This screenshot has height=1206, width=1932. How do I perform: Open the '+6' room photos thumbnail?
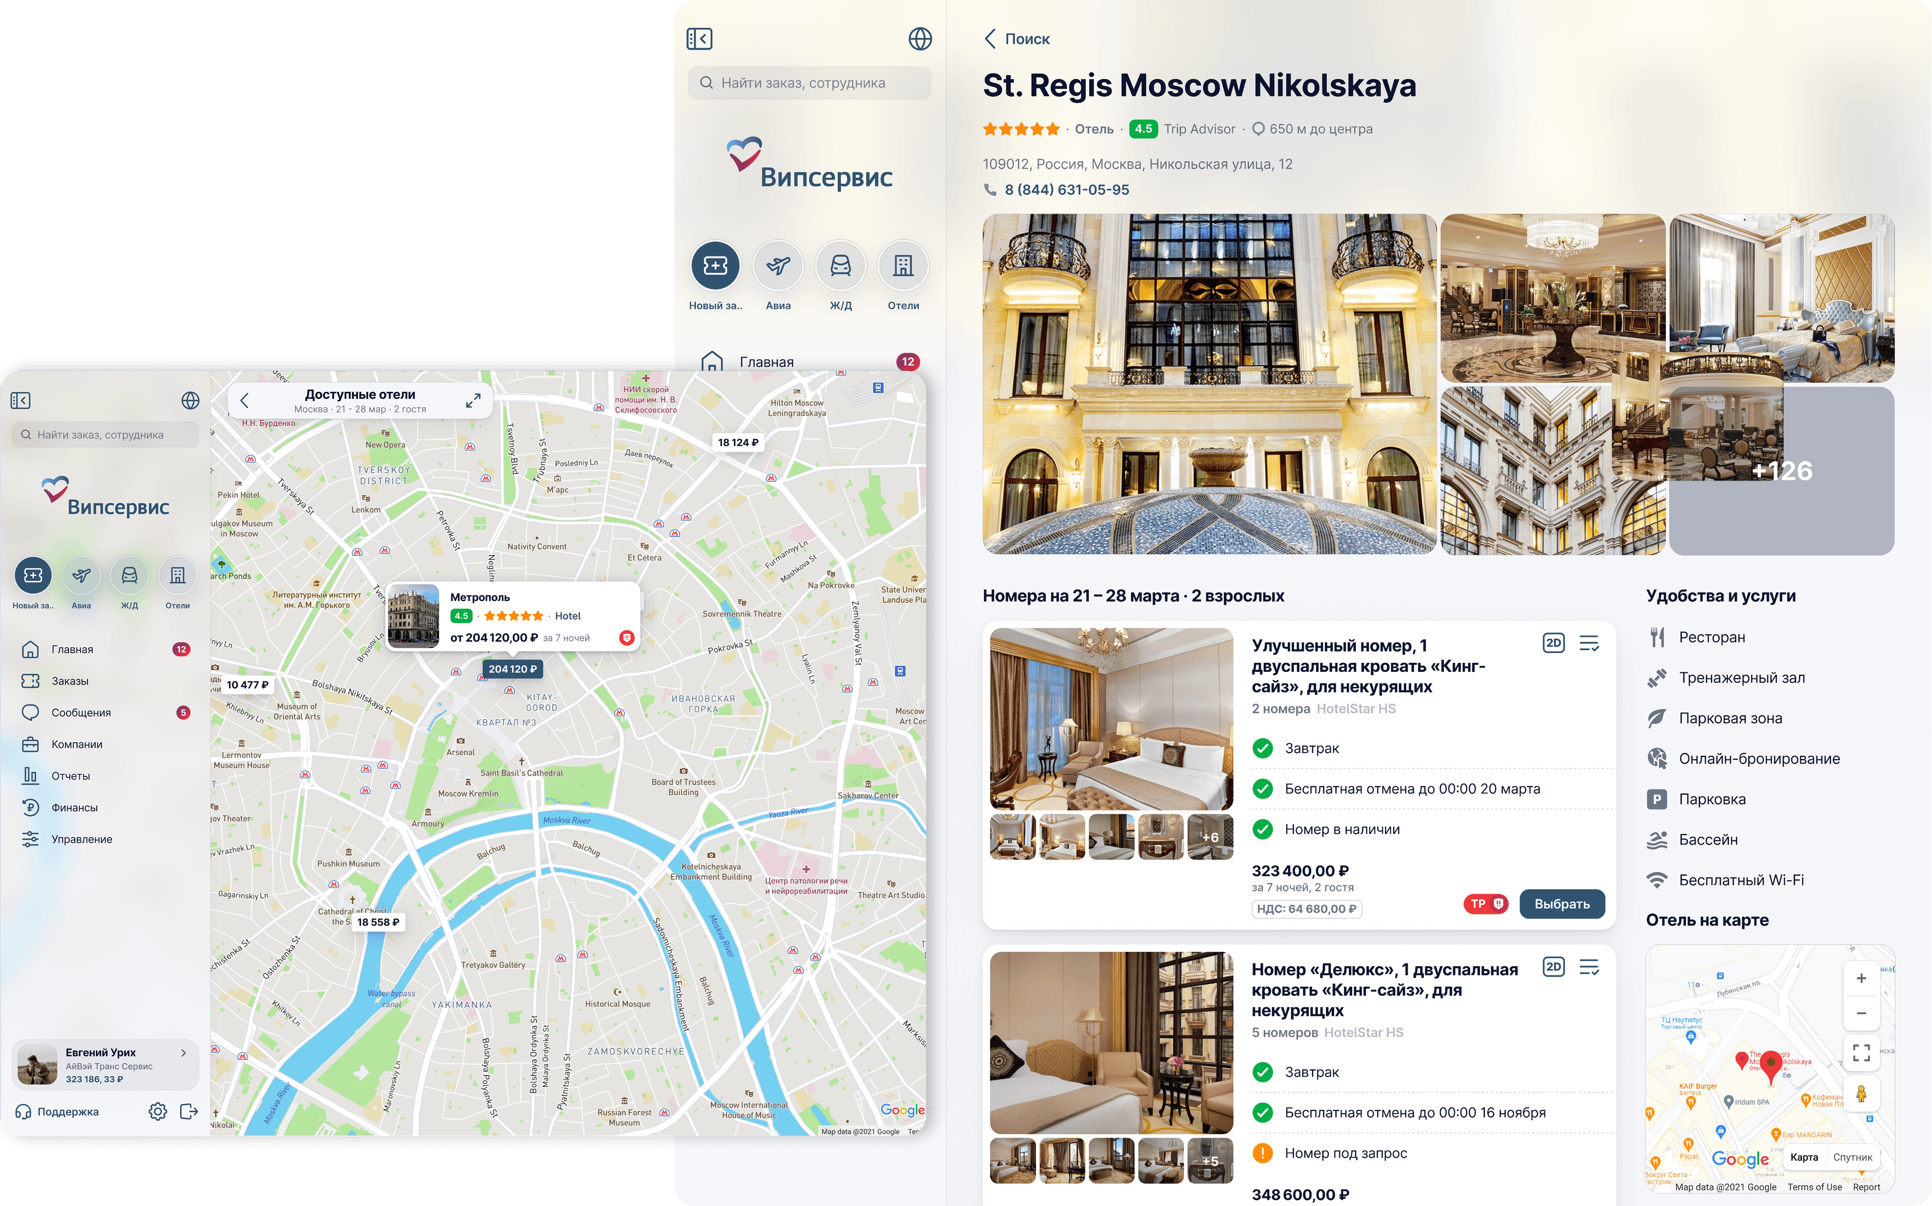(1210, 837)
